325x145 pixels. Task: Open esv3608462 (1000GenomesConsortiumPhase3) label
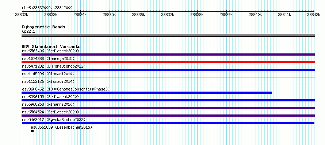(66, 89)
